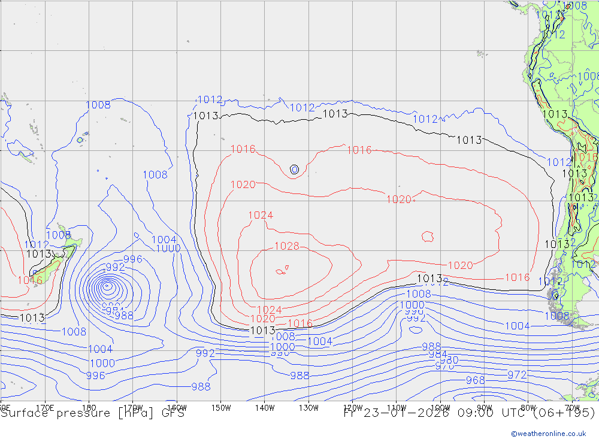599x439 pixels.
Task: Click New Zealand's North Island on map
Action: point(71,246)
